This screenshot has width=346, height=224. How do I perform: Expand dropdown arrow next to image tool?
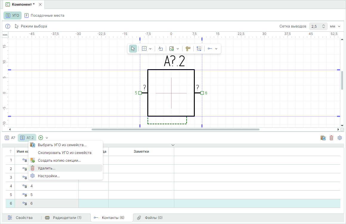pyautogui.click(x=178, y=49)
